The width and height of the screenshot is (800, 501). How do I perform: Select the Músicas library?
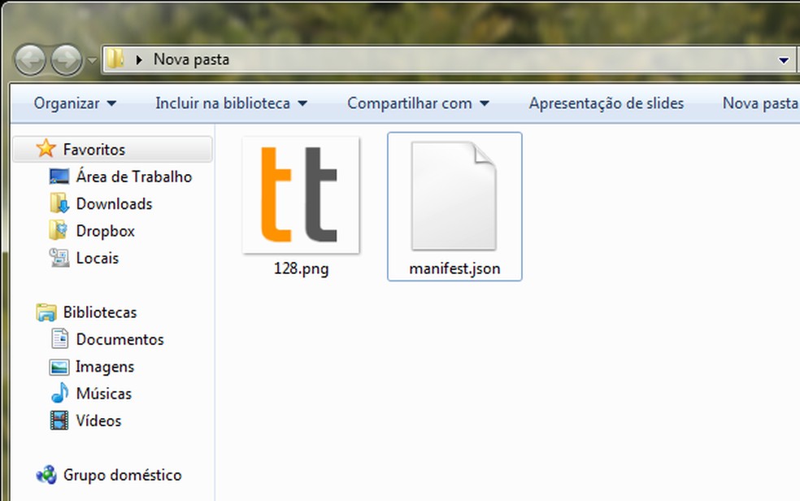tap(103, 394)
